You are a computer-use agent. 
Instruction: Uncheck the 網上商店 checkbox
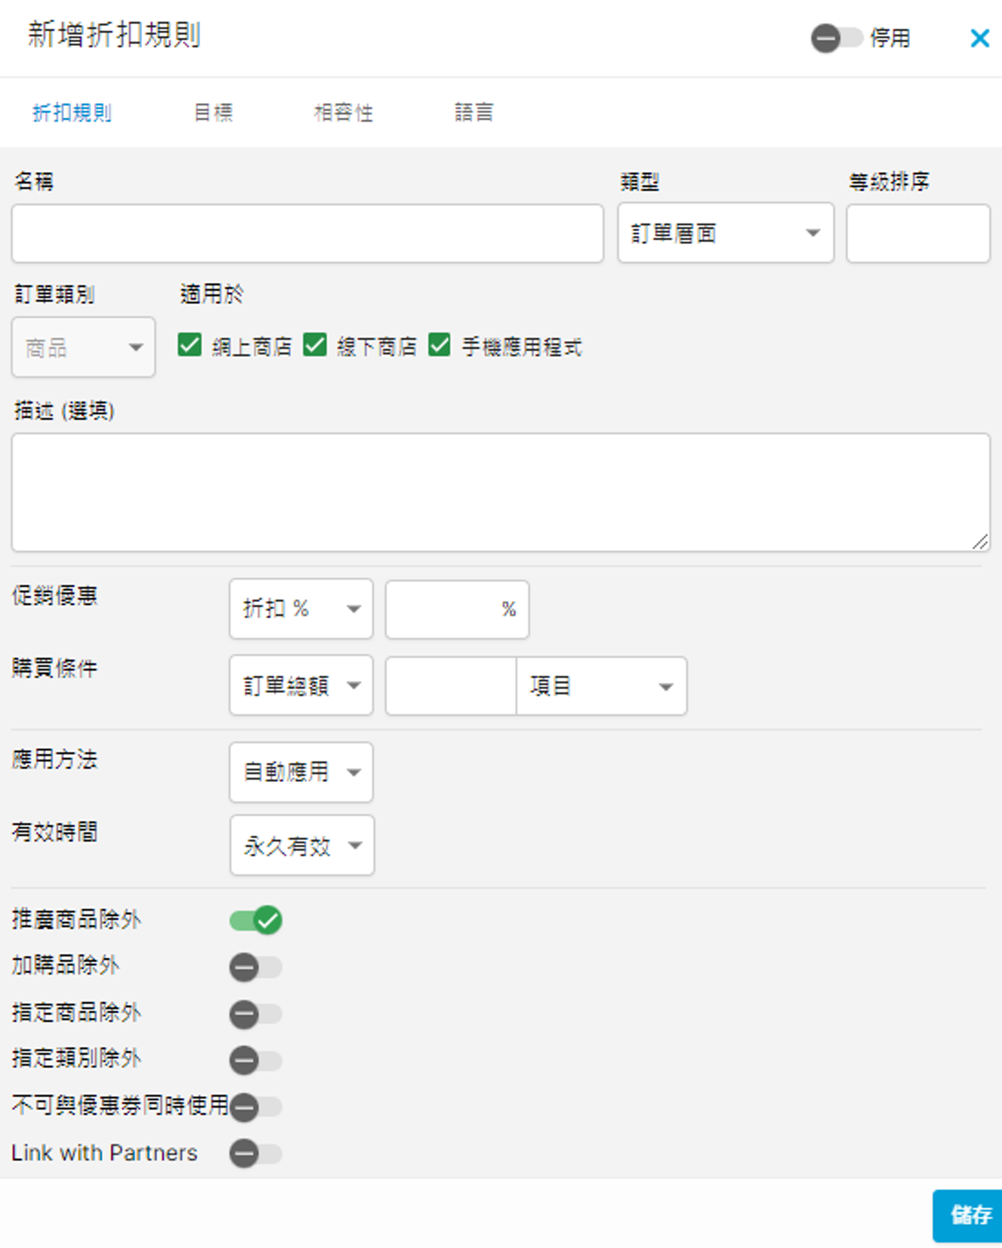(190, 345)
